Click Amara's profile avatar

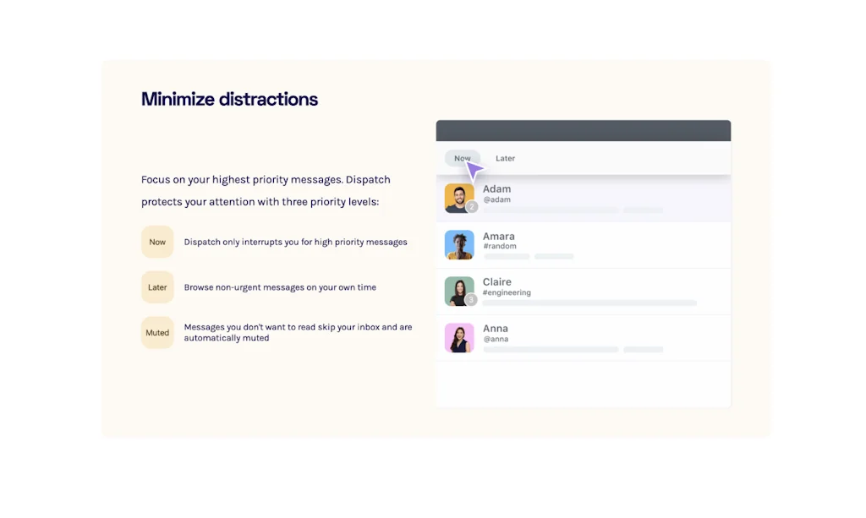(x=459, y=243)
